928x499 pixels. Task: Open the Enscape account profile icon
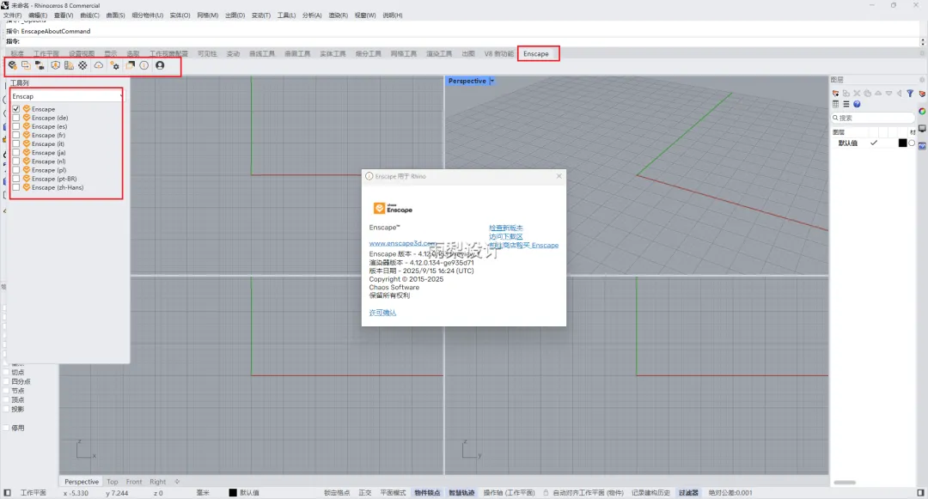click(x=160, y=65)
